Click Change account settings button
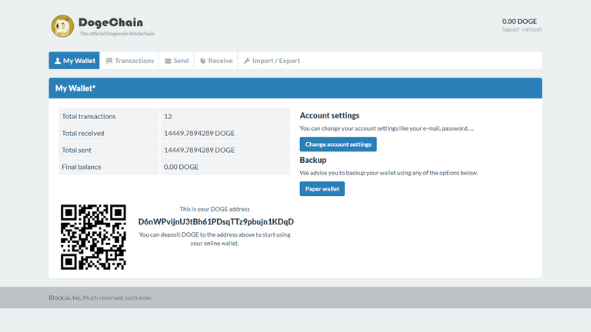The width and height of the screenshot is (591, 332). click(338, 144)
